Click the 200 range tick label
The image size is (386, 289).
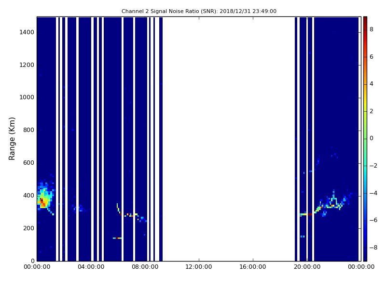coord(28,228)
